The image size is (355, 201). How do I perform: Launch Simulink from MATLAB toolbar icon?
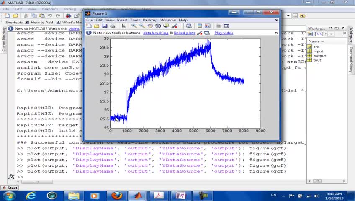(x=68, y=16)
